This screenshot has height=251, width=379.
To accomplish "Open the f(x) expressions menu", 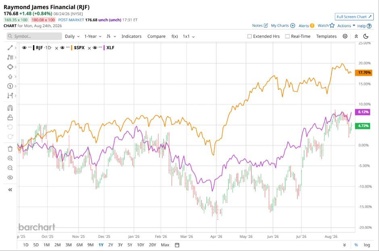I will [x=175, y=36].
